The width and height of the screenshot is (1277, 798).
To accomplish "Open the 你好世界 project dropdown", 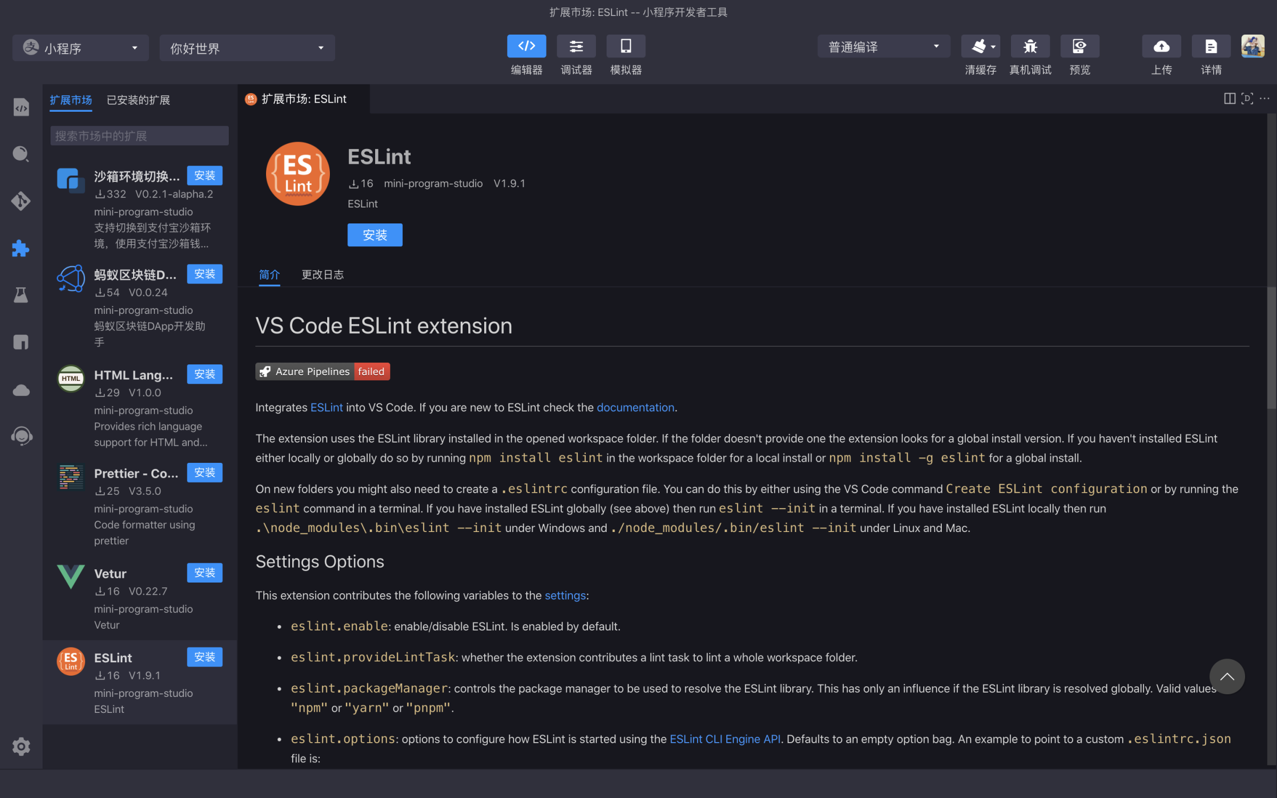I will (247, 48).
